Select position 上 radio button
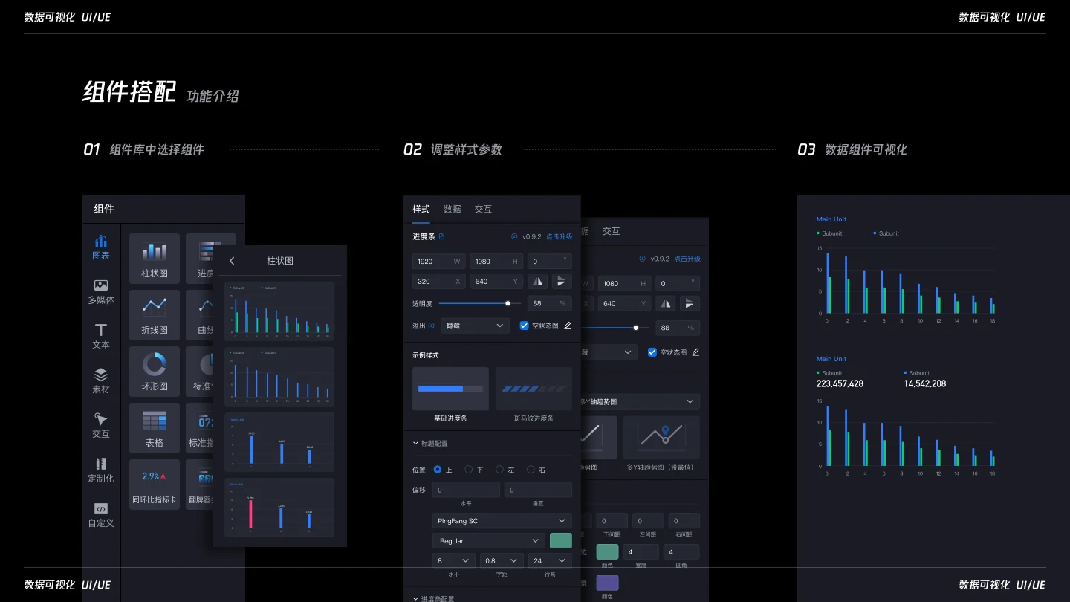The image size is (1070, 602). point(438,470)
